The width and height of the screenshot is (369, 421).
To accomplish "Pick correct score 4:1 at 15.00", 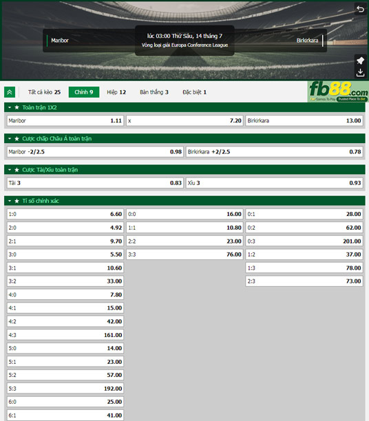I will tap(65, 308).
